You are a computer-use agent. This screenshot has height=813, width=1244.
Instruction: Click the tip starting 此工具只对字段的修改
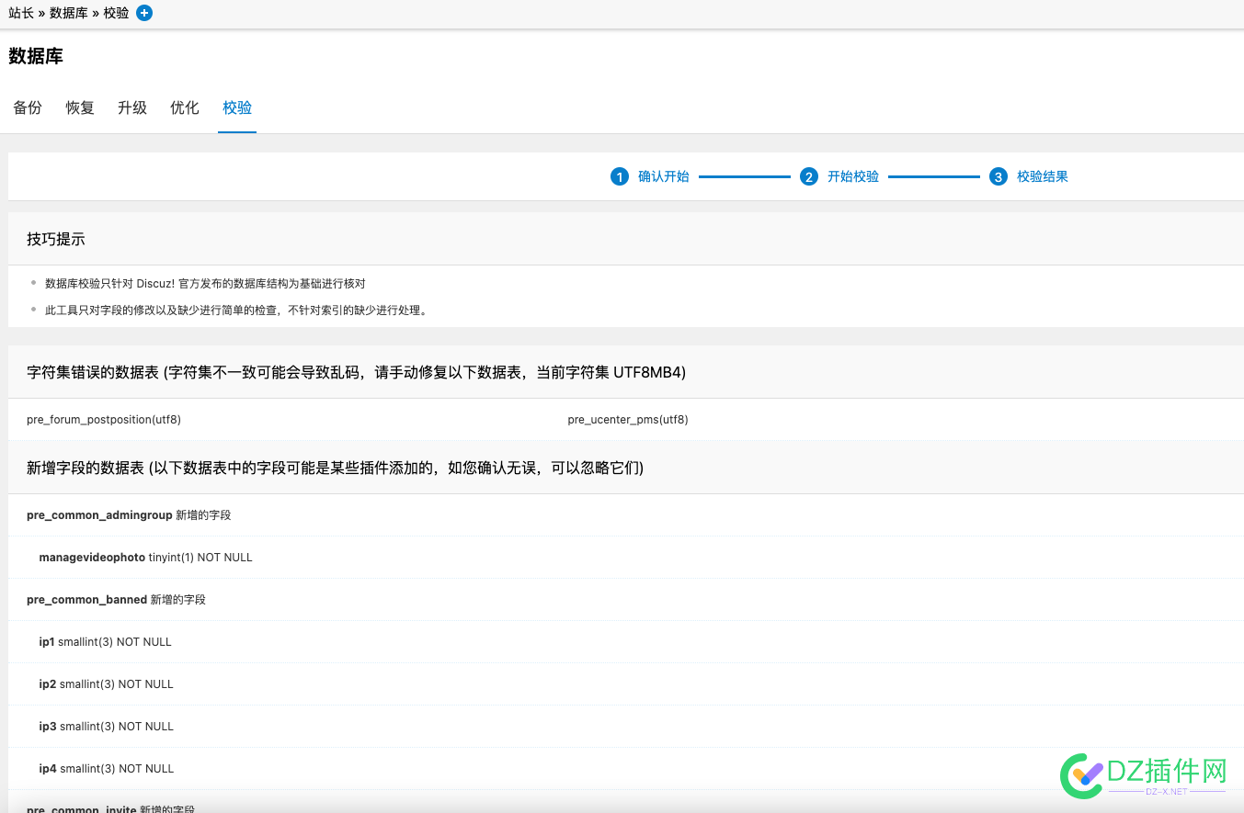click(236, 311)
